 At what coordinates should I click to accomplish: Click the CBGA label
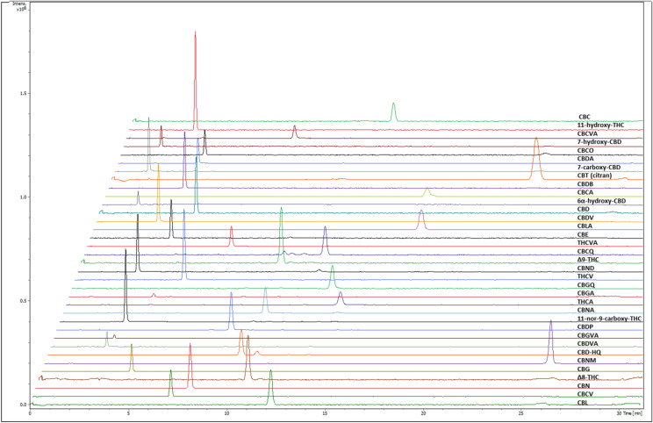point(585,293)
